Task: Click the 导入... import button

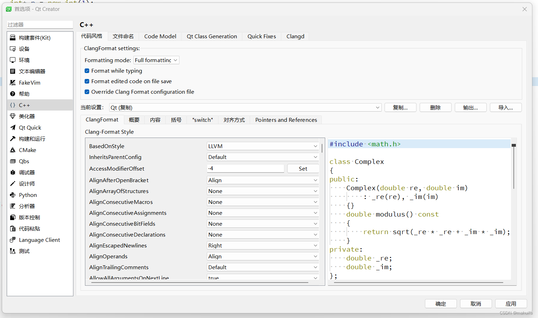Action: [x=506, y=107]
